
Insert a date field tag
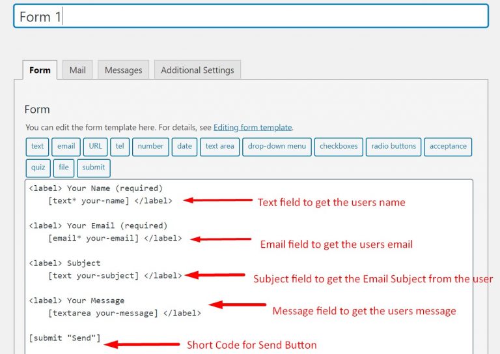point(184,147)
